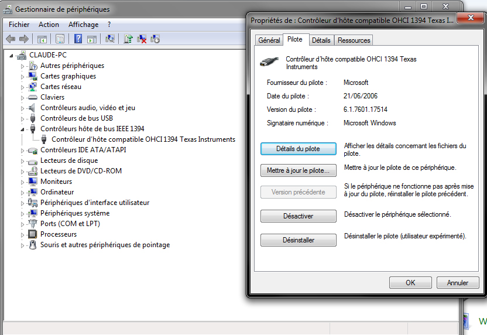Select Contrôleurs audio, vidéo et jeu label
The height and width of the screenshot is (335, 487).
coord(88,108)
